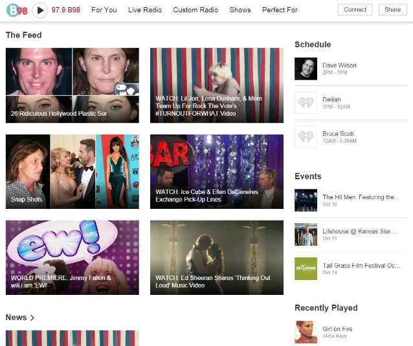
Task: Click the 7PM - 12AM time for Delilah
Action: point(337,107)
